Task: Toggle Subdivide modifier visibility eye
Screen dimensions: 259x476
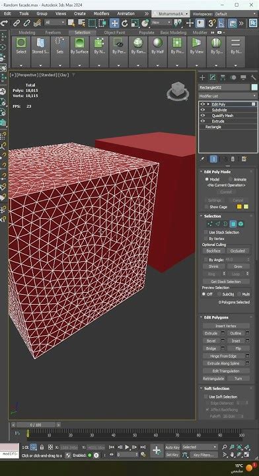Action: 203,110
